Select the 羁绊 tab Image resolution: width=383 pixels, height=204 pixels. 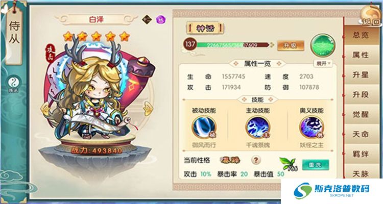tap(361, 154)
